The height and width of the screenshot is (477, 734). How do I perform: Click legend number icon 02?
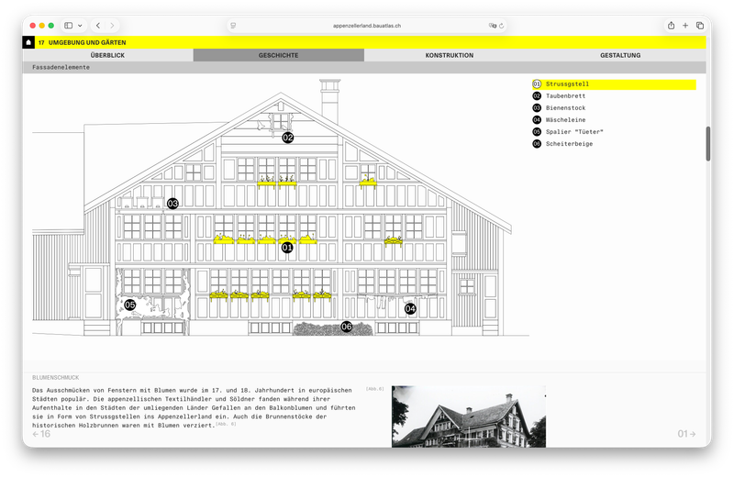(x=537, y=96)
